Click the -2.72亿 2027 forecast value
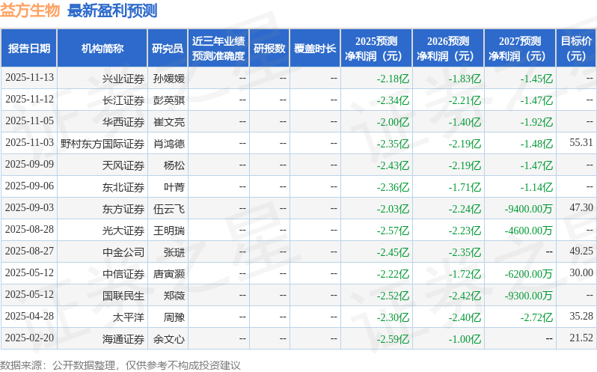This screenshot has height=372, width=597. point(536,317)
